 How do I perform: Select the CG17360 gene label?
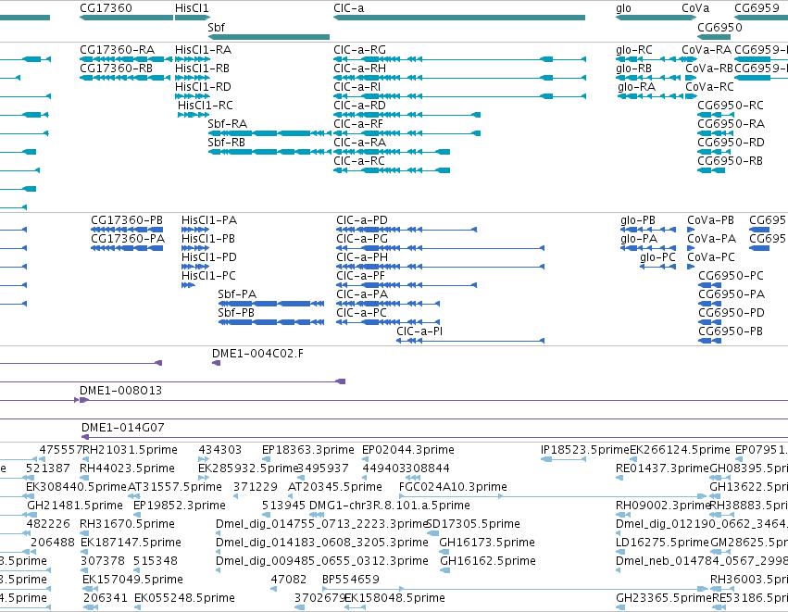coord(106,8)
